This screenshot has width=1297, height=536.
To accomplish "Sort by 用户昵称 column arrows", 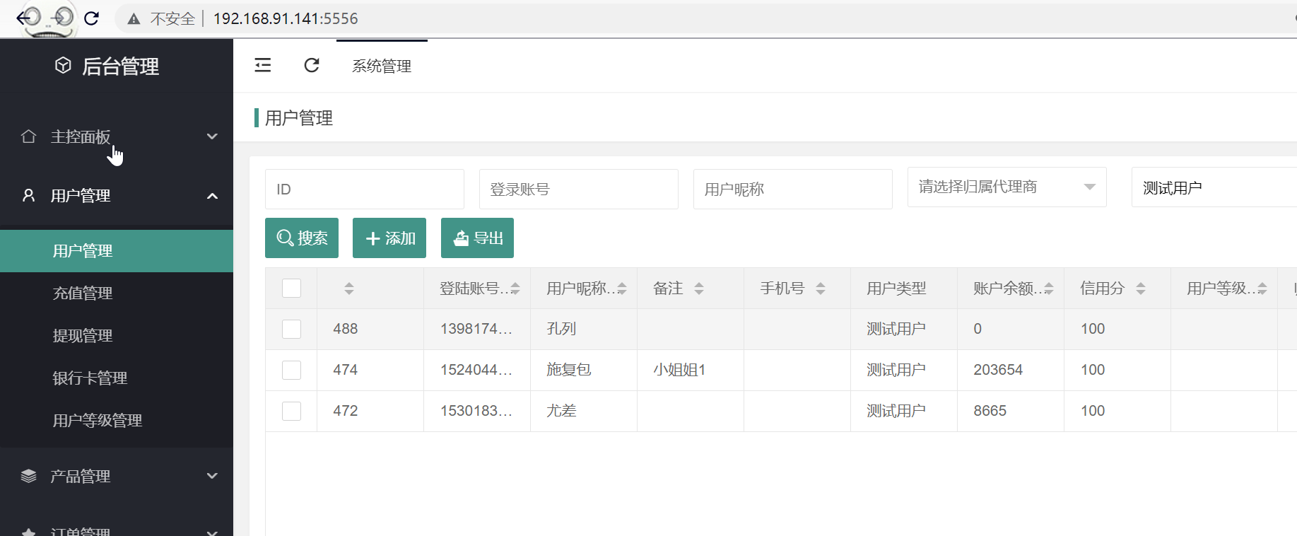I will (622, 289).
